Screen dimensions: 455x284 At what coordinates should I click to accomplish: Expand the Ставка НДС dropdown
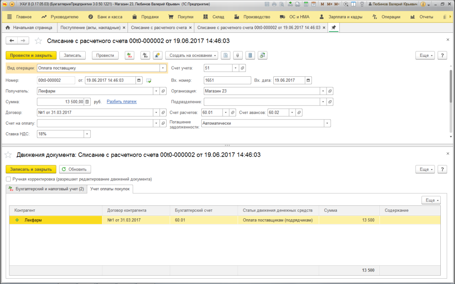coord(87,134)
